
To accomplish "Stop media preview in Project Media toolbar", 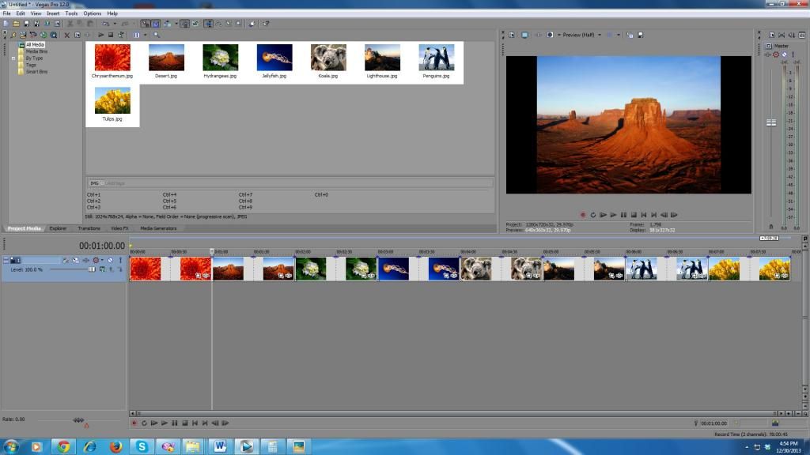I will [x=111, y=35].
